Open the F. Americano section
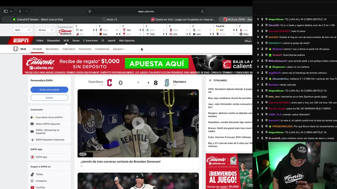The height and width of the screenshot is (189, 337). point(91,41)
